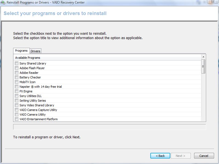
Task: Check Napster with 14 day free trial
Action: pyautogui.click(x=16, y=87)
